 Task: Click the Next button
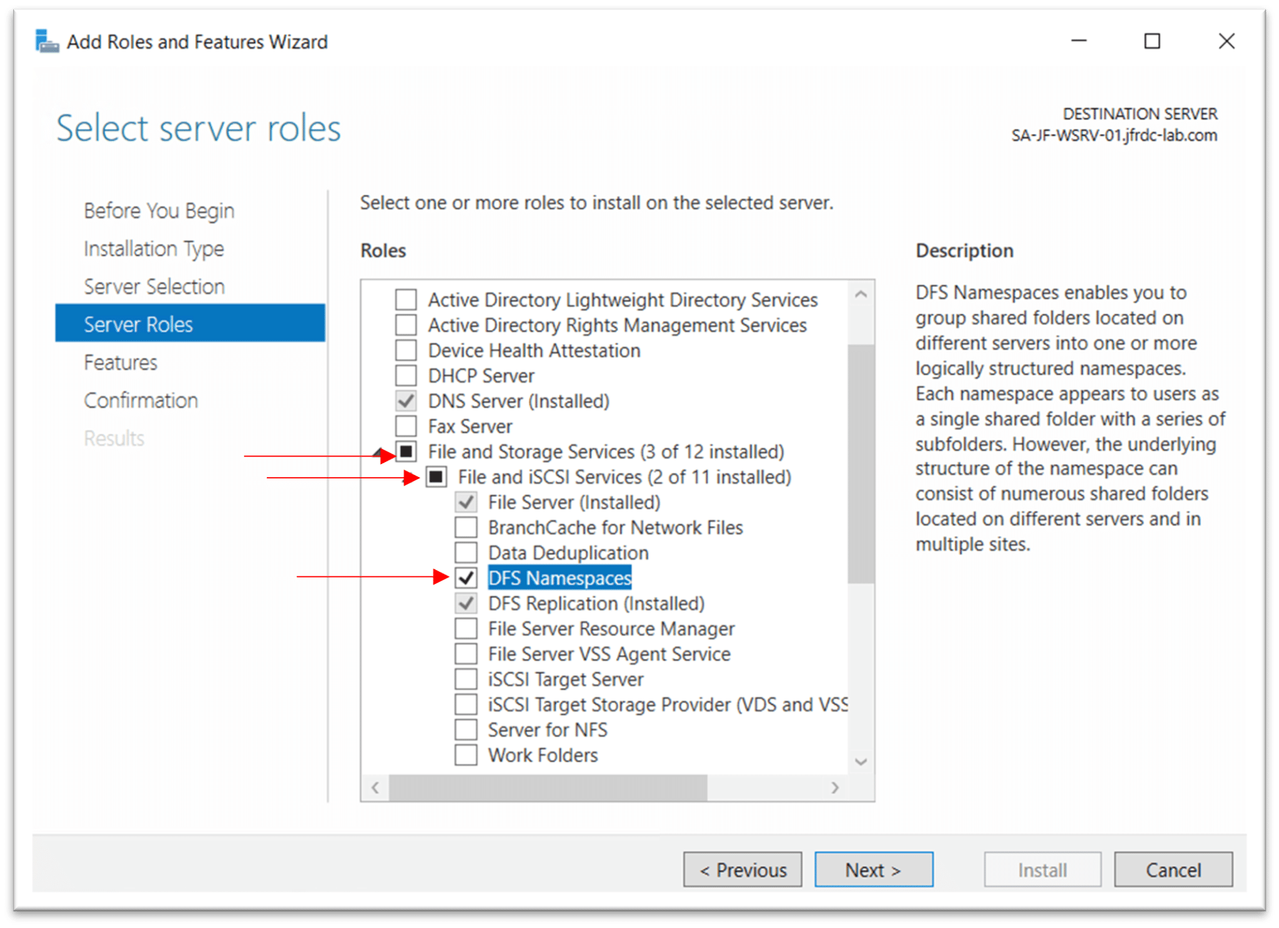point(873,869)
